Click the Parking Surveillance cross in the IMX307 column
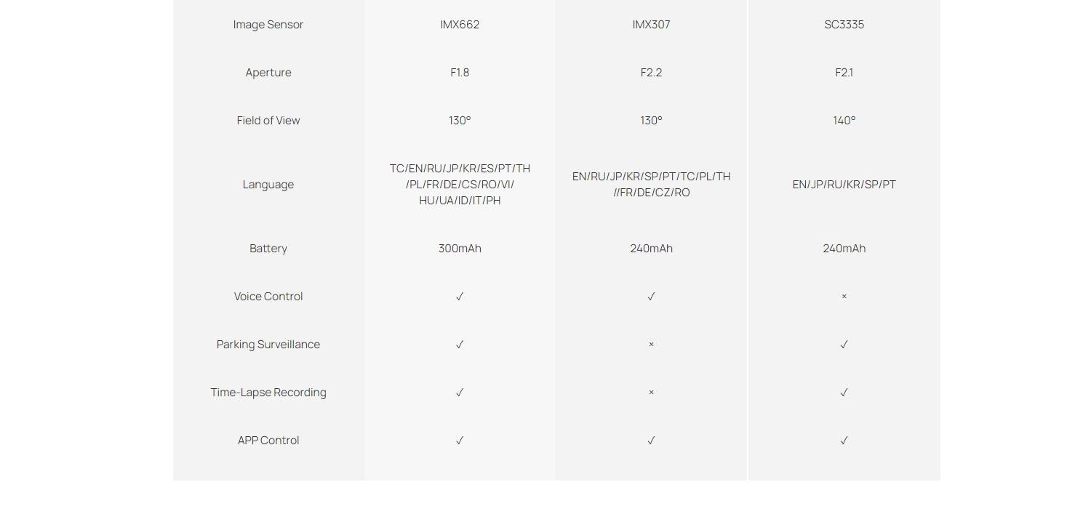The width and height of the screenshot is (1091, 506). tap(651, 345)
